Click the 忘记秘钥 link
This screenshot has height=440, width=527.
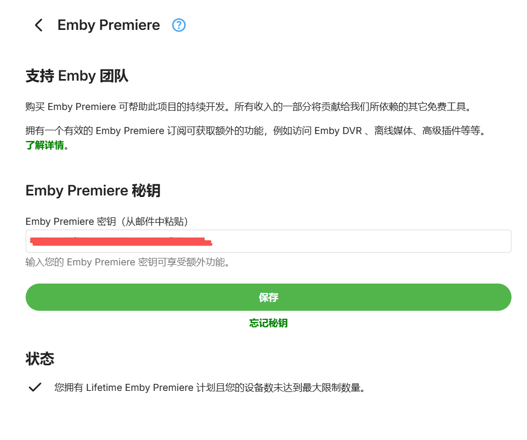click(x=268, y=323)
